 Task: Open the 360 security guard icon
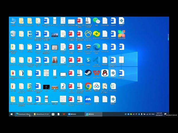click(97, 34)
